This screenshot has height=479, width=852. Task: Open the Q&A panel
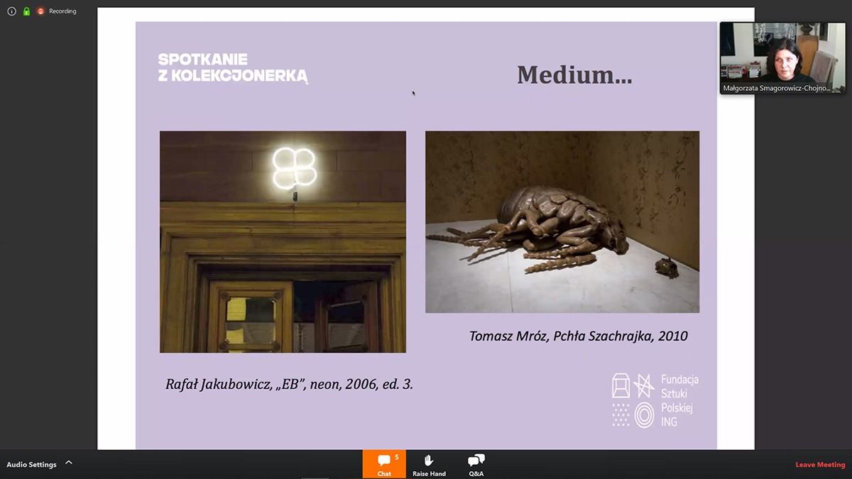476,464
